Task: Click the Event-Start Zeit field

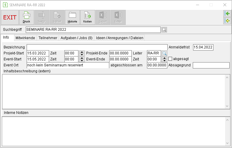Action: point(71,59)
